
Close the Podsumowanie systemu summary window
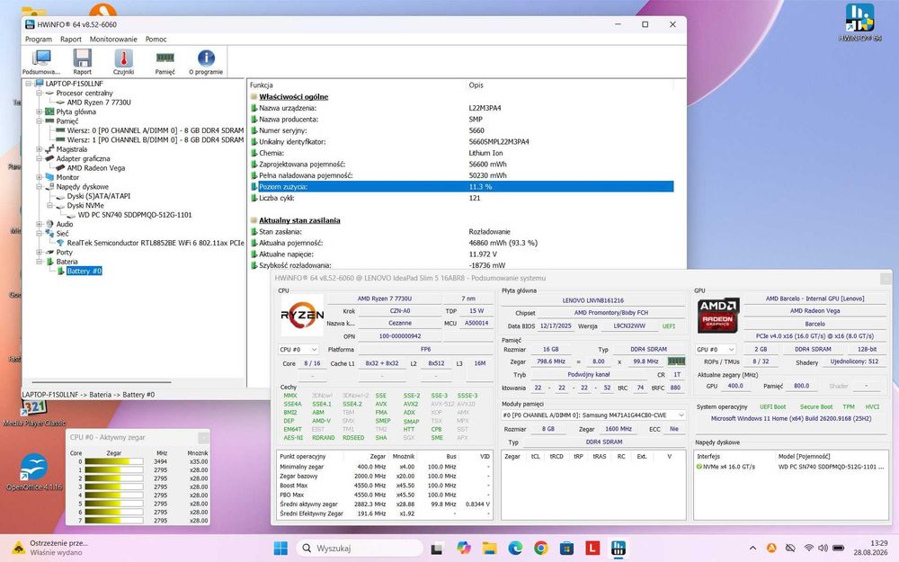point(884,278)
